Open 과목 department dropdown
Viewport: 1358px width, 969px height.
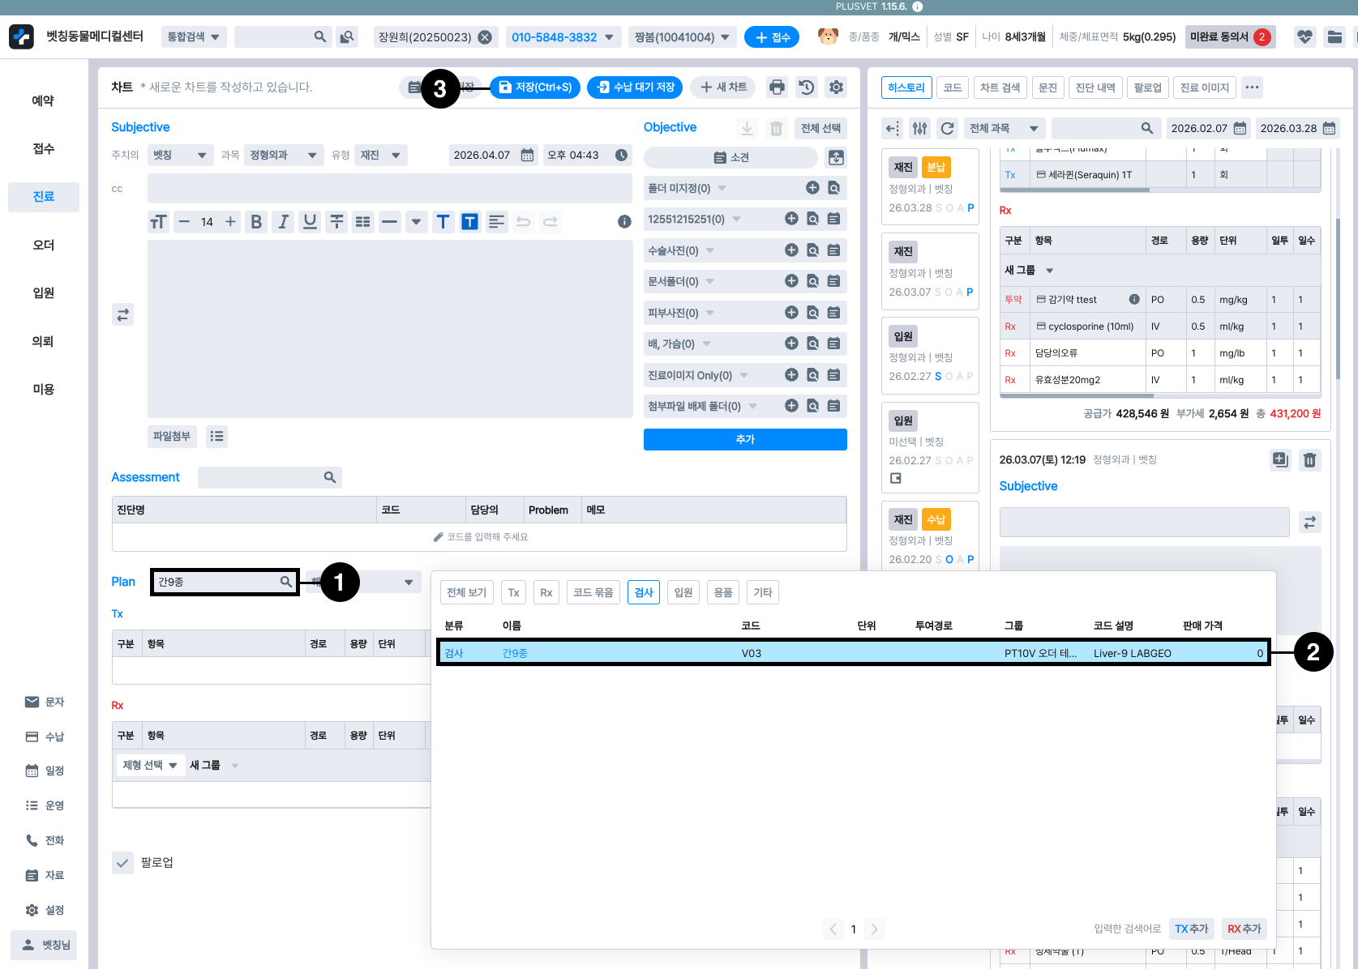tap(284, 156)
